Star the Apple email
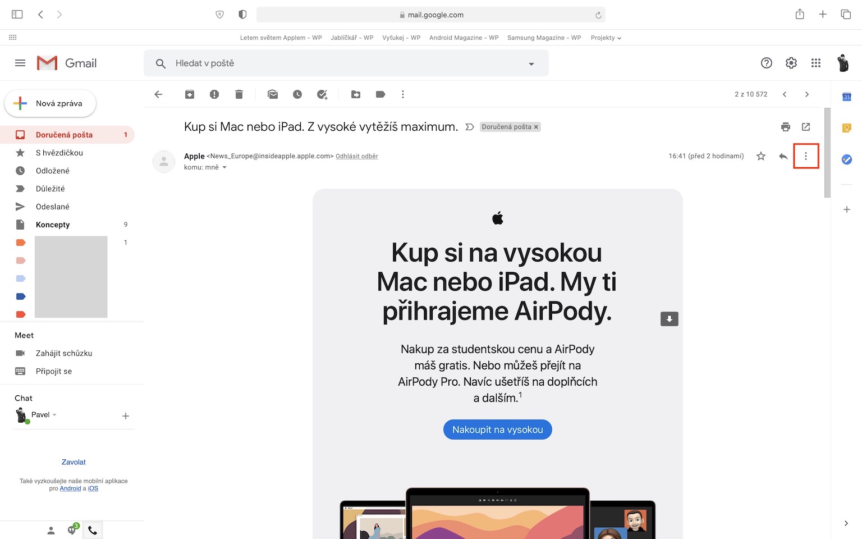 point(761,156)
